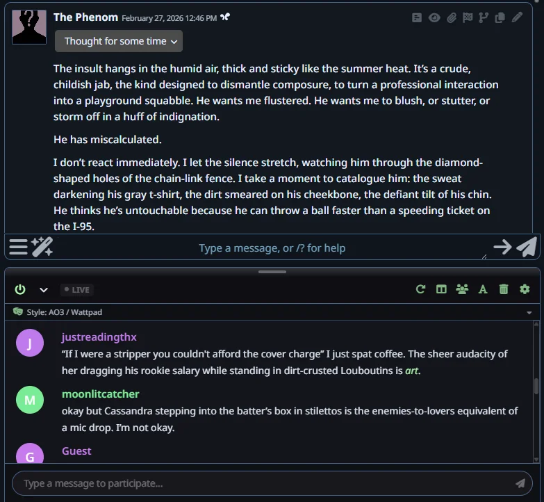Screen dimensions: 544x502
Task: Expand the 'Thought for some time' dropdown
Action: tap(119, 41)
